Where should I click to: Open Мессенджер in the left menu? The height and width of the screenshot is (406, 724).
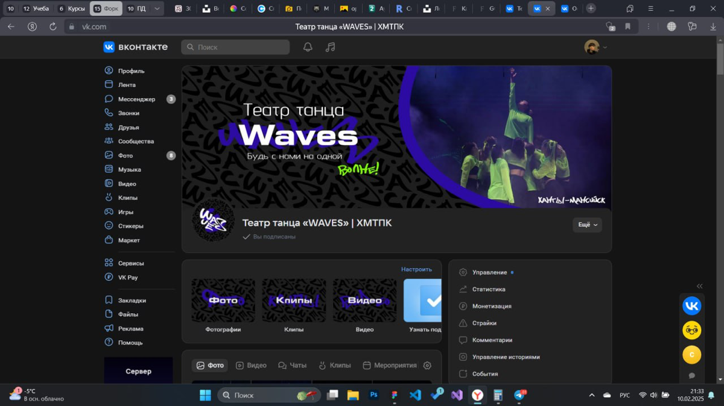[130, 99]
